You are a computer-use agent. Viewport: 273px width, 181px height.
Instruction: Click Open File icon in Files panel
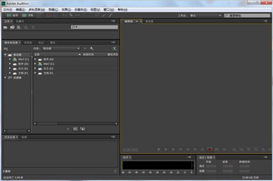click(x=5, y=27)
